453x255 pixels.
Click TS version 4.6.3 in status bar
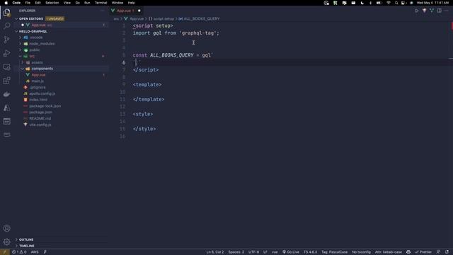[x=310, y=252]
